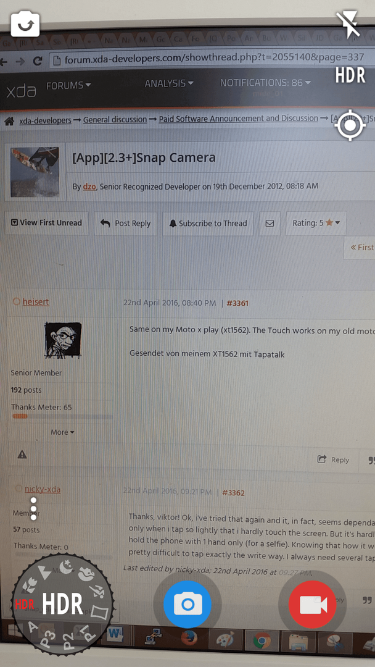
Task: Select the sports skier mode on dial
Action: 97,590
